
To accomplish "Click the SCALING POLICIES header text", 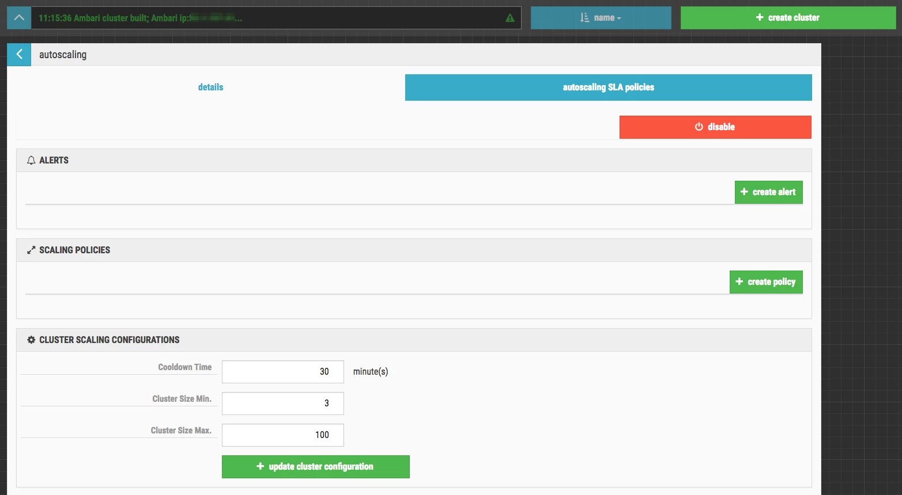I will 74,250.
